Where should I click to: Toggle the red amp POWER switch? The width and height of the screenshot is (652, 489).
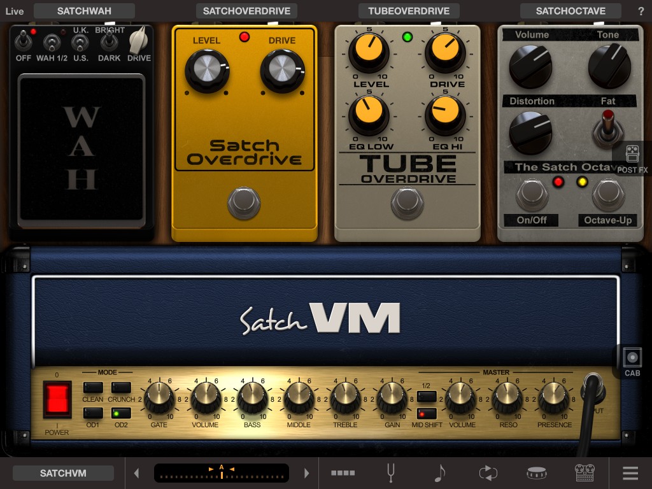pyautogui.click(x=57, y=399)
